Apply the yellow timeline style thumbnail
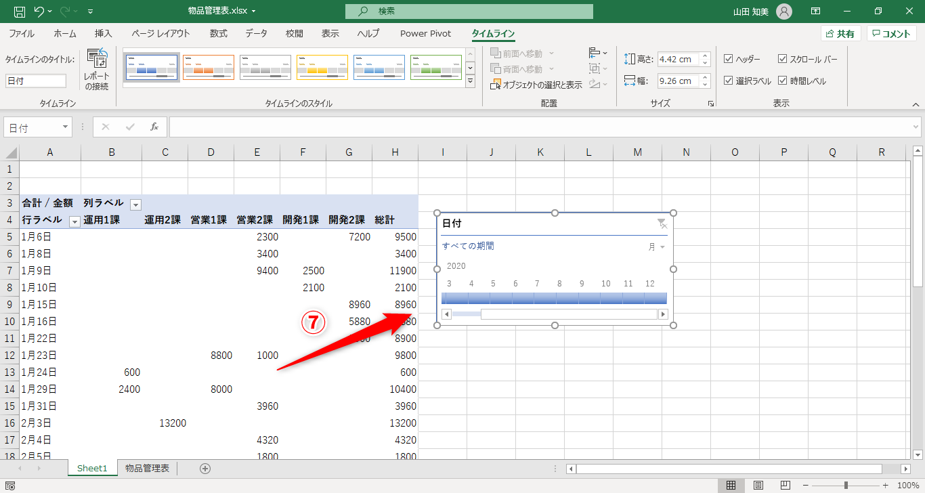The width and height of the screenshot is (925, 493). 322,68
